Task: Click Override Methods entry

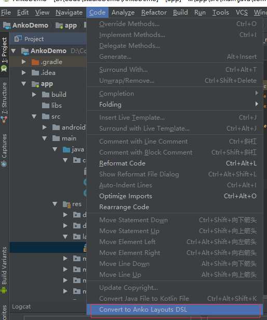Action: pyautogui.click(x=175, y=24)
